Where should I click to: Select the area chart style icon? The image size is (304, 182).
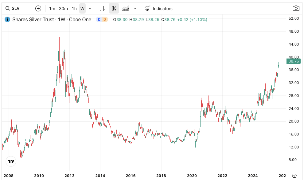click(125, 9)
